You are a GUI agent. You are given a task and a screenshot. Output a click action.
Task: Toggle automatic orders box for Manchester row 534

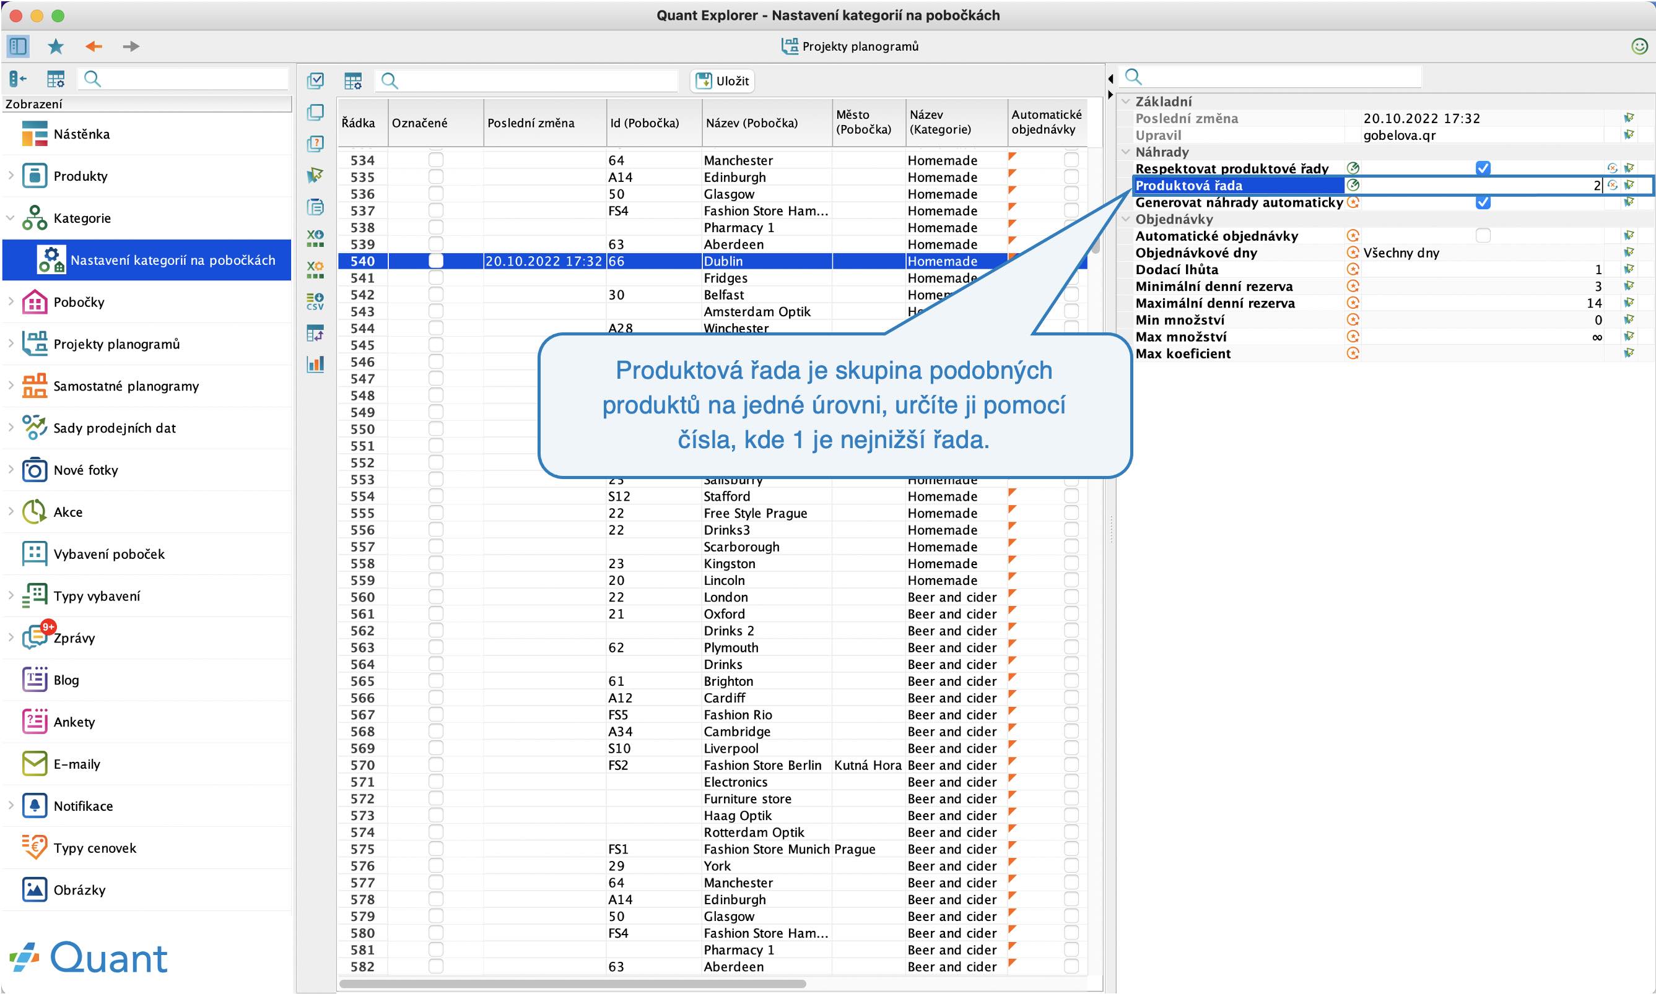tap(1071, 160)
